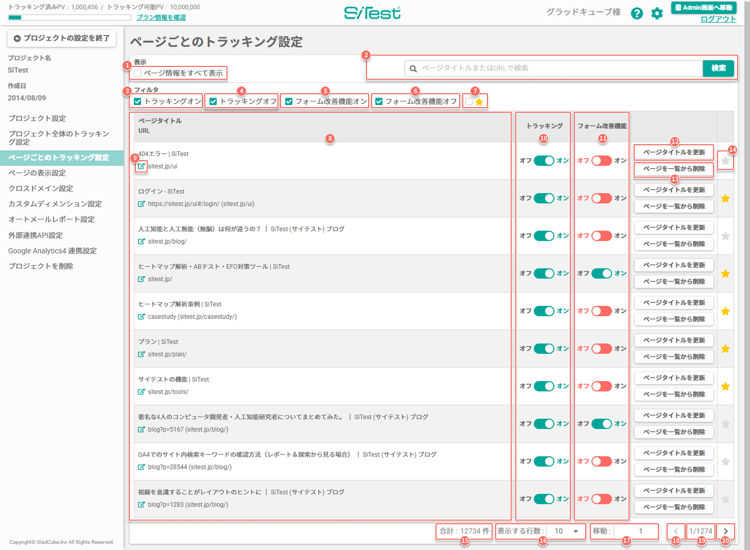Uncheck トラッキングオン filter
This screenshot has width=750, height=550.
(137, 101)
